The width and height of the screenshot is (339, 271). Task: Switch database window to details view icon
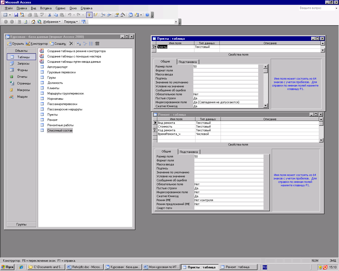(97, 44)
